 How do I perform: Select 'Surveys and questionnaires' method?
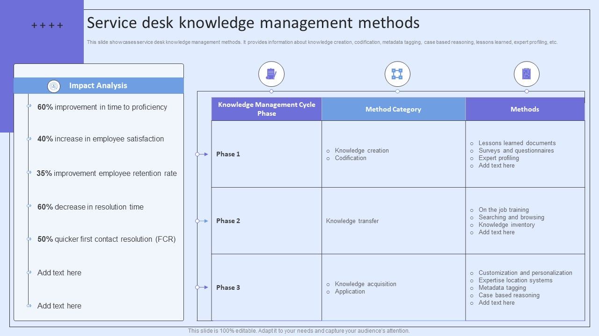(516, 150)
